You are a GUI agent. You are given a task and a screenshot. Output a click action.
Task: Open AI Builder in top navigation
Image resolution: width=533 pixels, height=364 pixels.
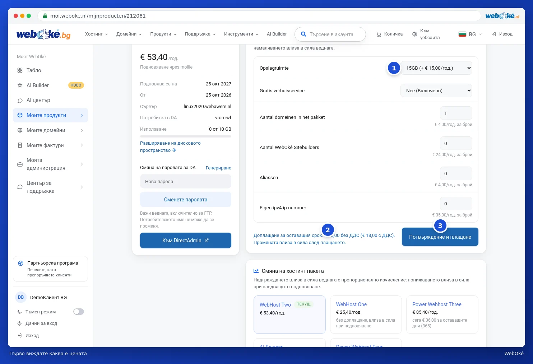coord(277,34)
